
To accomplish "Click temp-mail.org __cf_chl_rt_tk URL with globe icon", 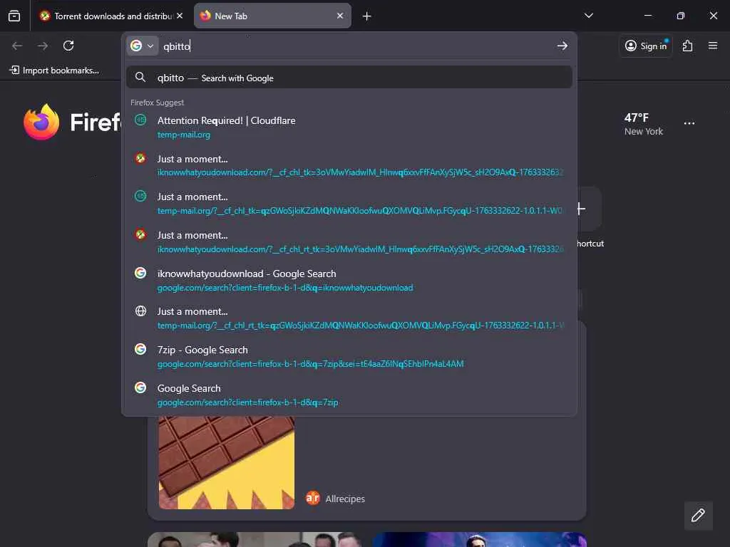I will (361, 325).
